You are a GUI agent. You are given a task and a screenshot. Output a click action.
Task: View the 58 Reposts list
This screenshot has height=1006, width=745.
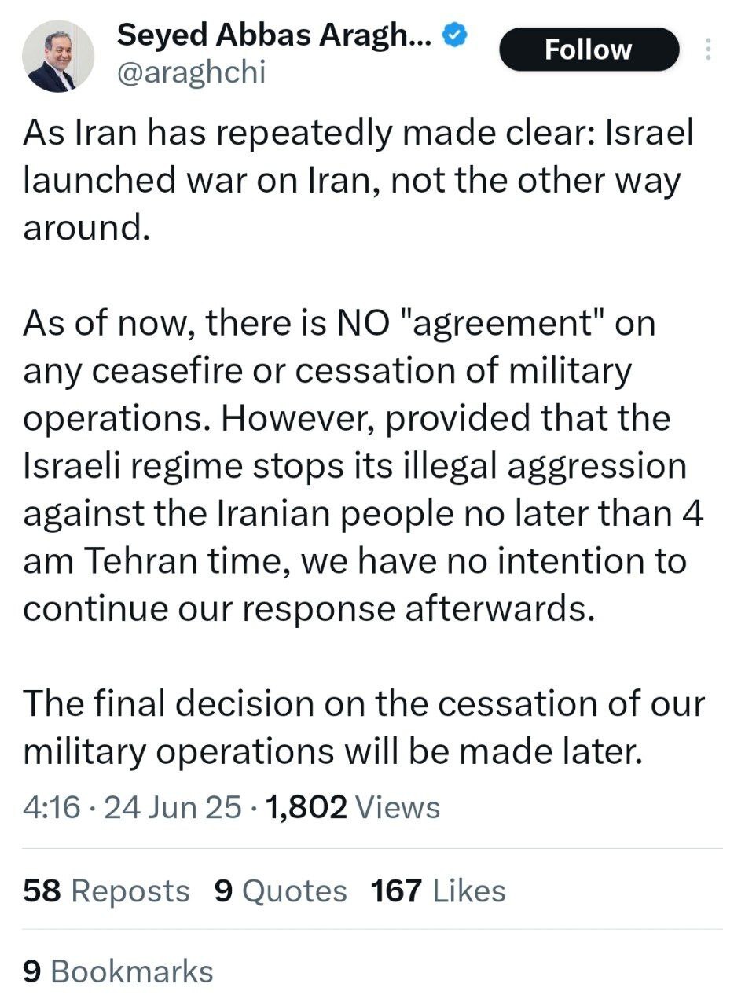coord(106,890)
